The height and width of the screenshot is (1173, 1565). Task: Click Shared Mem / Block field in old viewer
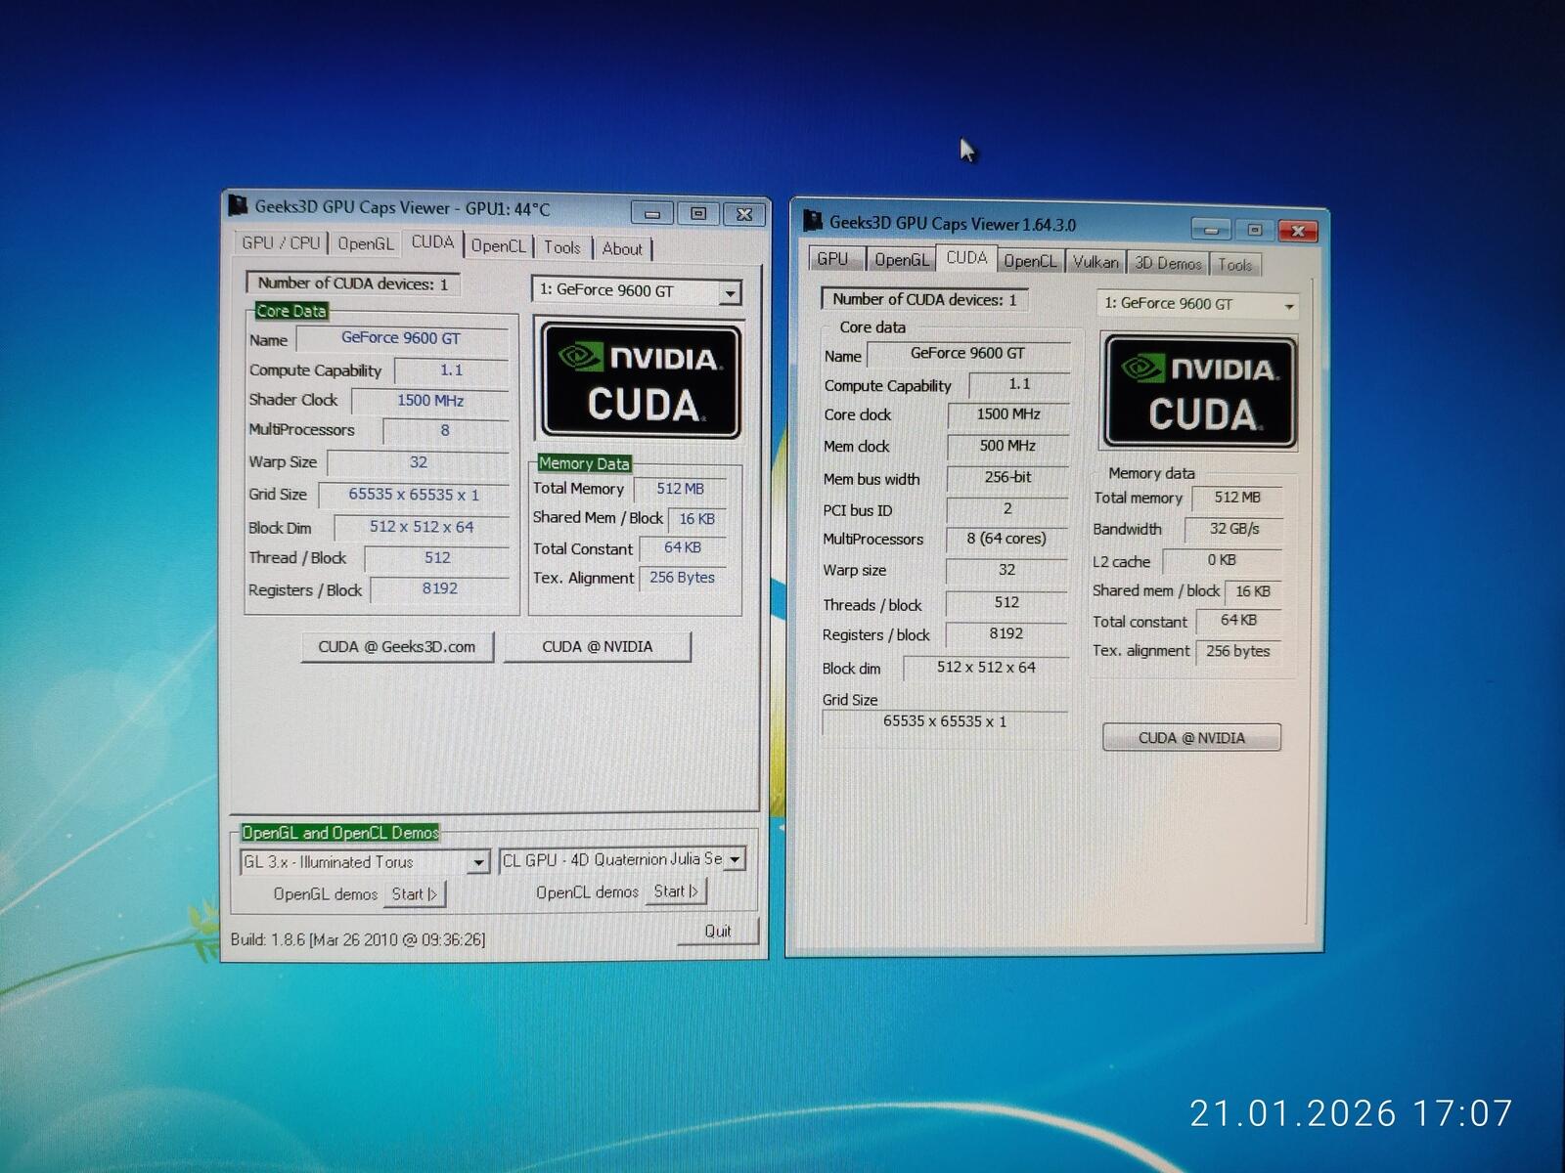(x=697, y=519)
